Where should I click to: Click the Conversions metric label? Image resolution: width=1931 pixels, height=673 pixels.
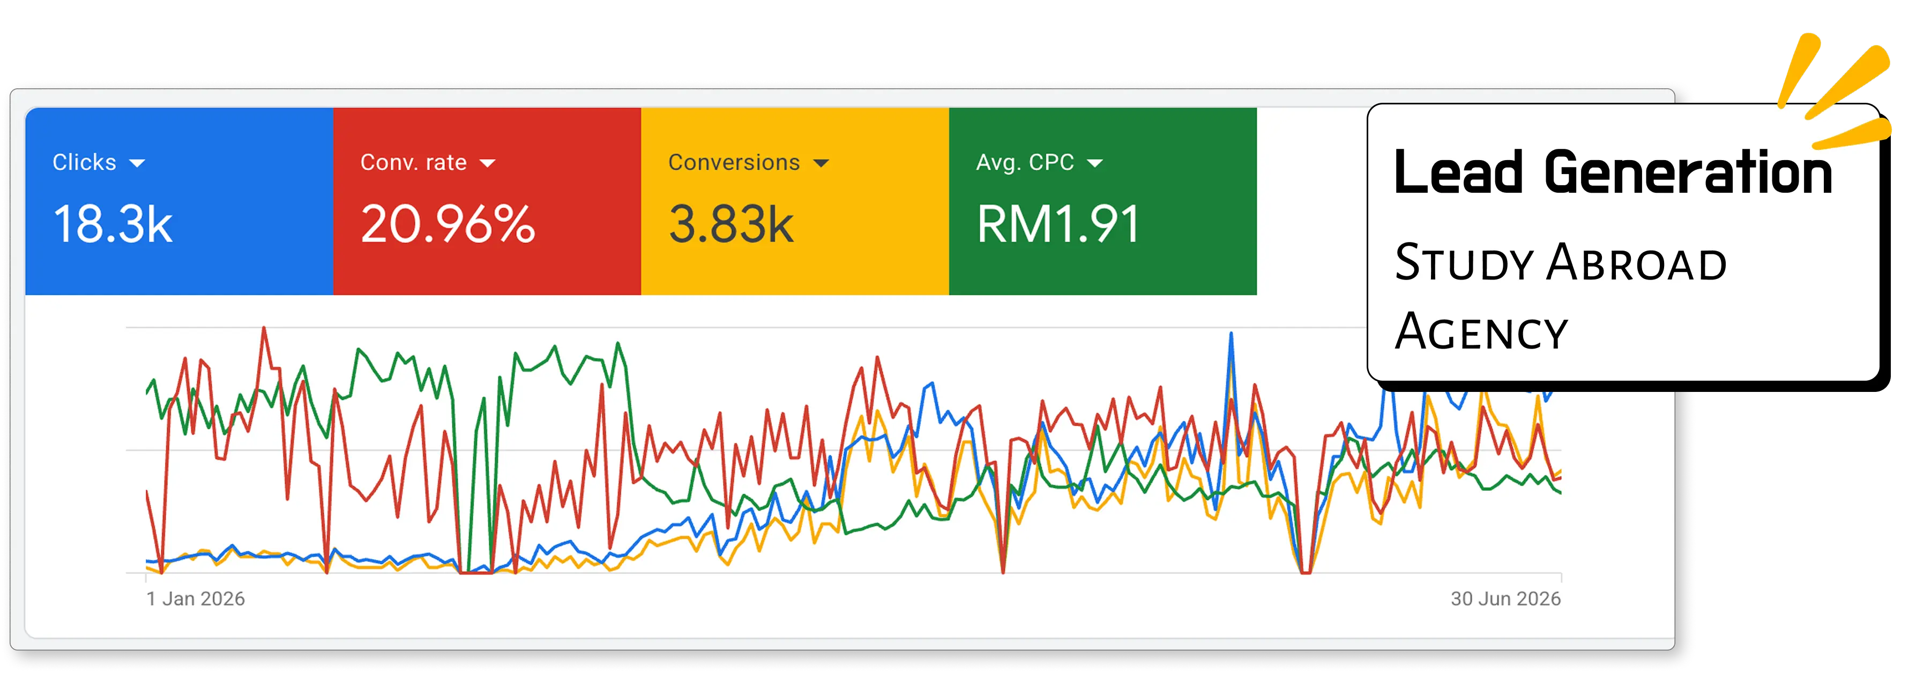(734, 162)
